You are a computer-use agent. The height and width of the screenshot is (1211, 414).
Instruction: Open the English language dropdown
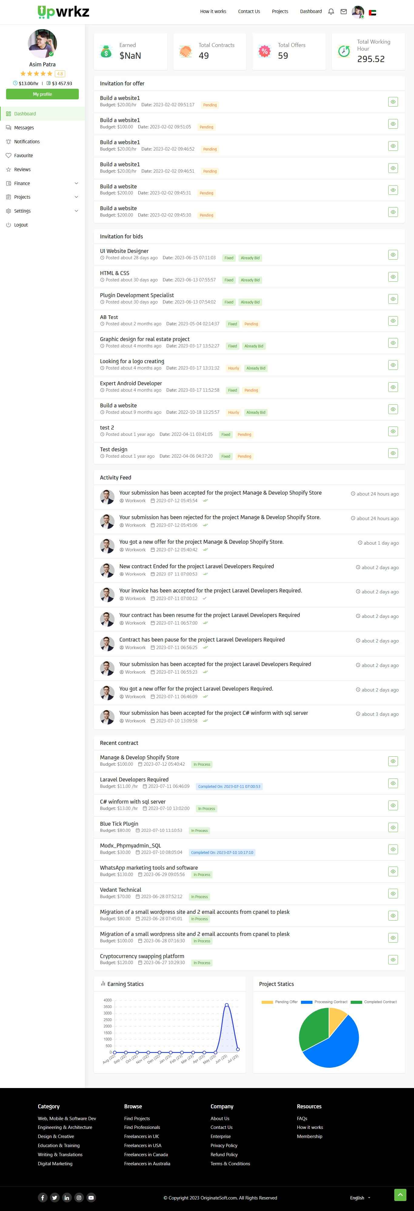(x=360, y=1198)
